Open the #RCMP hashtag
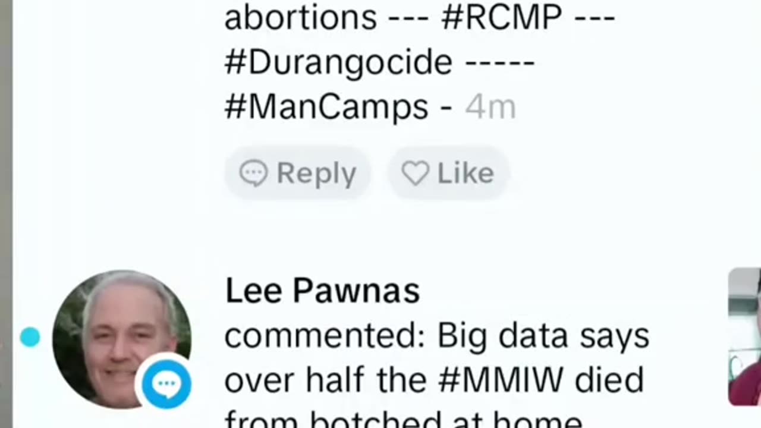Screen dimensions: 761x428 click(502, 17)
